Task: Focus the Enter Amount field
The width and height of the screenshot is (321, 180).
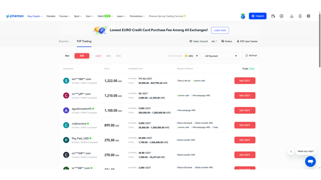Action: [x=175, y=56]
